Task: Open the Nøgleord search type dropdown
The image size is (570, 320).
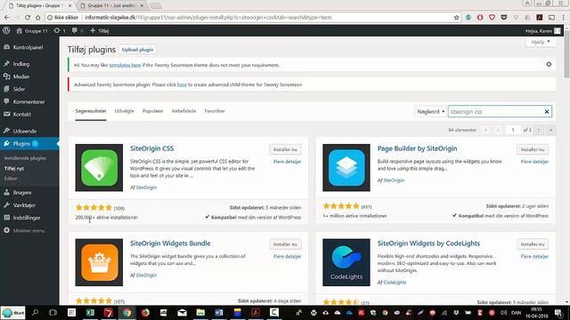Action: tap(431, 112)
